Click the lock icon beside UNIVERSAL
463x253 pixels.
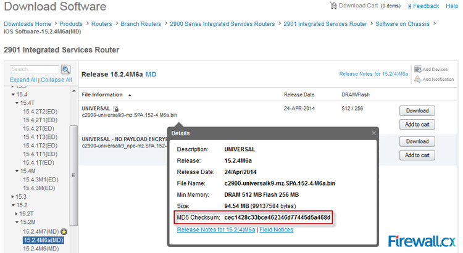[x=115, y=109]
